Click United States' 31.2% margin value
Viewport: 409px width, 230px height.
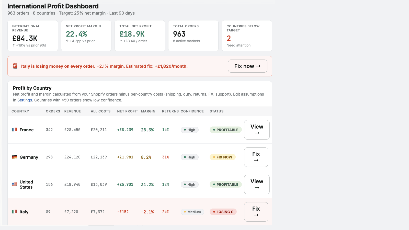[147, 185]
